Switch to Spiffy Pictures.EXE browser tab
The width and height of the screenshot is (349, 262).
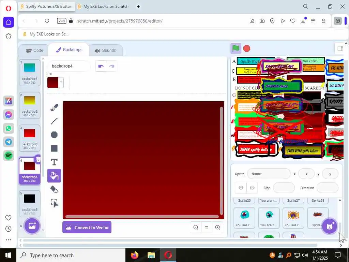click(x=47, y=6)
